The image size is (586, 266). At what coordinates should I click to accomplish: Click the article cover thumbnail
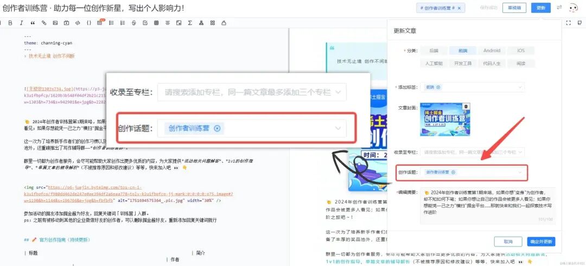[x=445, y=119]
